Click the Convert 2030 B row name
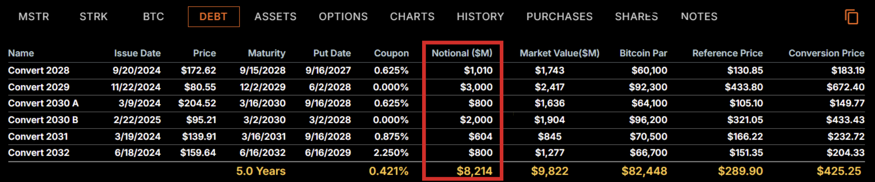The height and width of the screenshot is (182, 875). (43, 120)
